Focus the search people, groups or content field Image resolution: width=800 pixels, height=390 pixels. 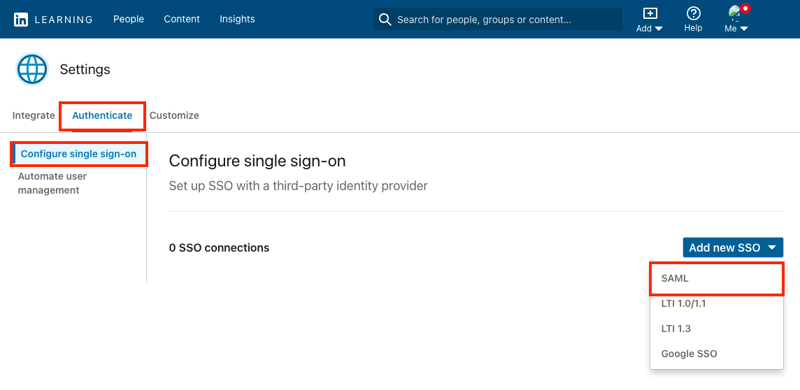[503, 20]
